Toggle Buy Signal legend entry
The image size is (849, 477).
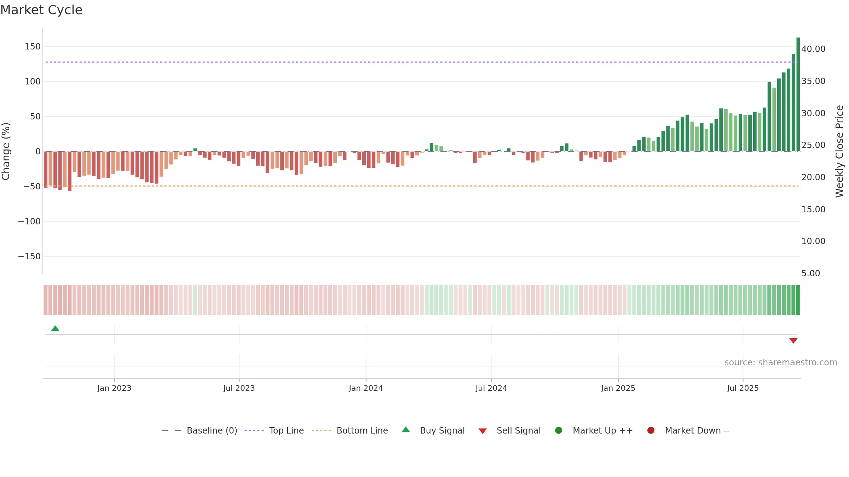433,430
